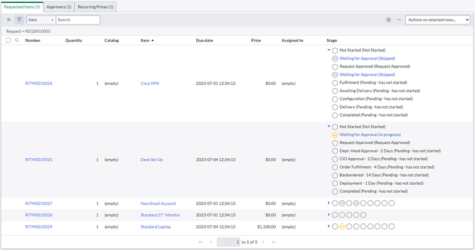The image size is (475, 250).
Task: Sort by Catalog column header
Action: tap(111, 40)
